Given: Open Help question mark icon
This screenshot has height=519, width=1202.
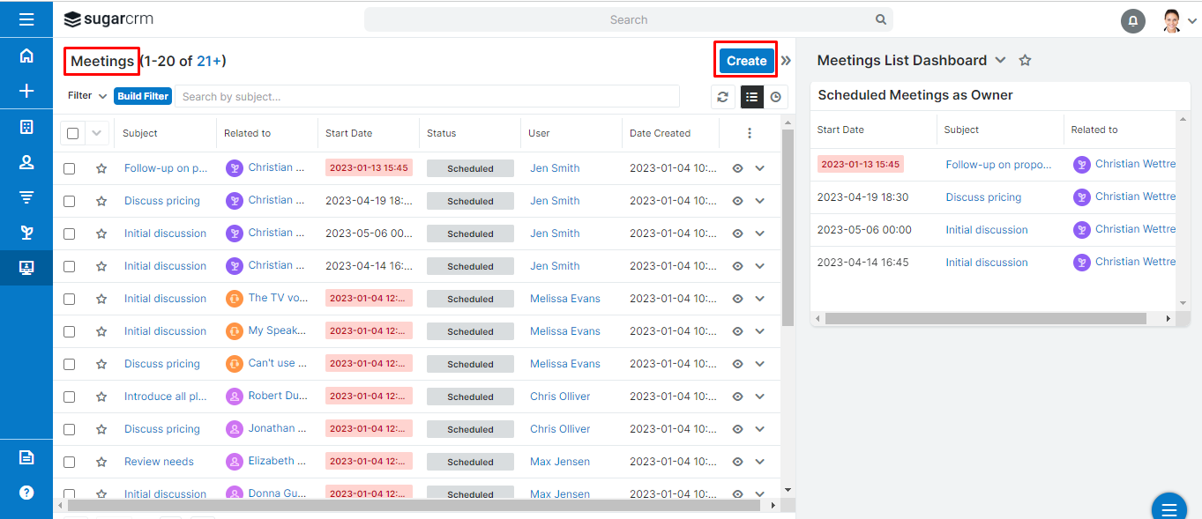Looking at the screenshot, I should tap(26, 493).
